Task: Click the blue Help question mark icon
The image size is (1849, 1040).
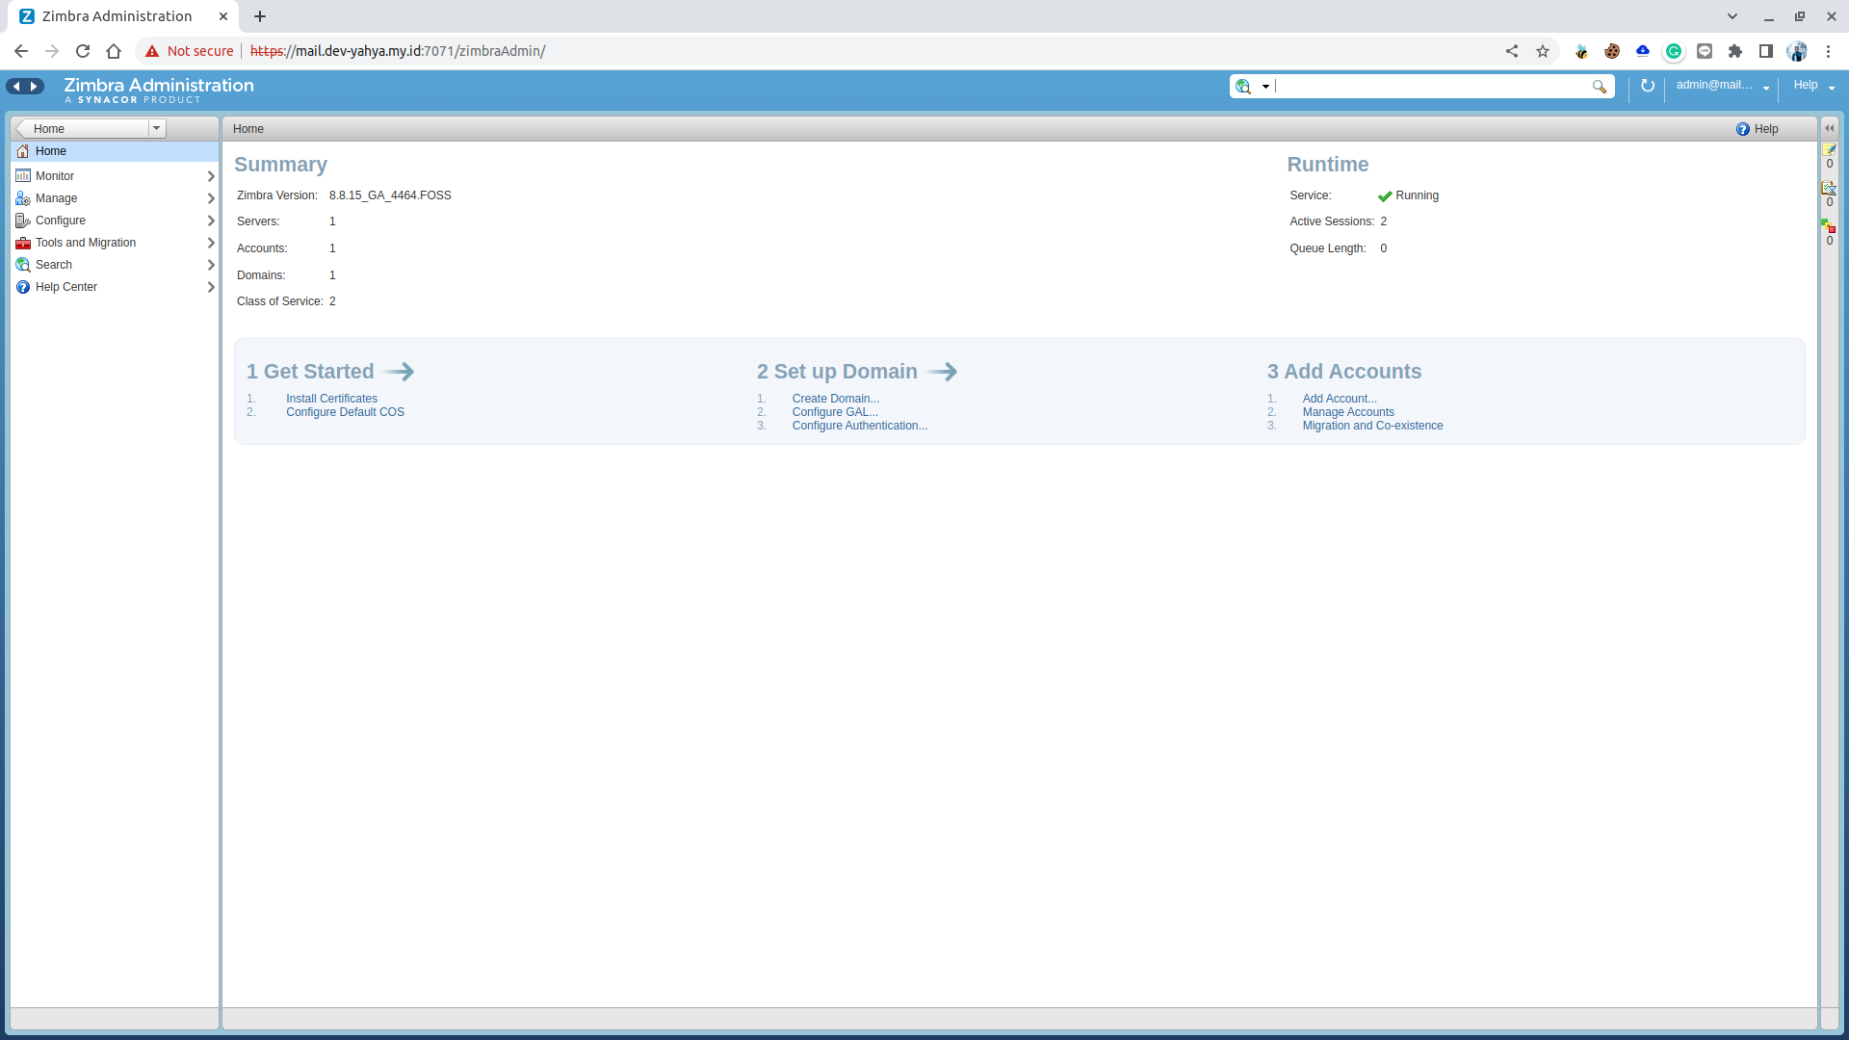Action: [1743, 129]
